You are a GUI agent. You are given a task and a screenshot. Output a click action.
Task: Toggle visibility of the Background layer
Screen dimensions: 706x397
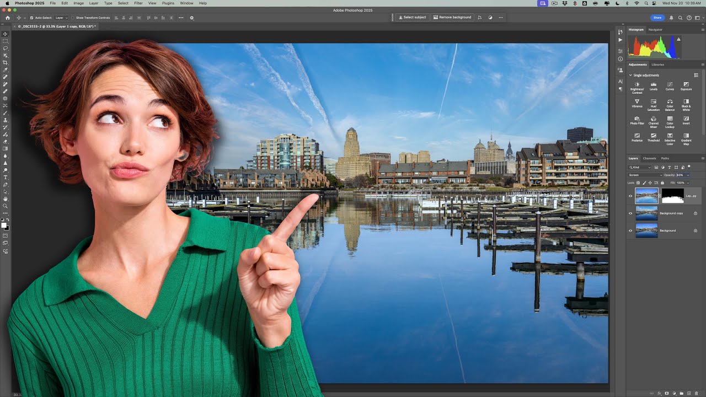pos(630,230)
